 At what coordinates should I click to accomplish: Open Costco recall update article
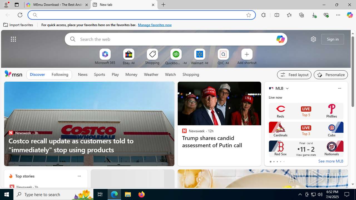click(89, 124)
